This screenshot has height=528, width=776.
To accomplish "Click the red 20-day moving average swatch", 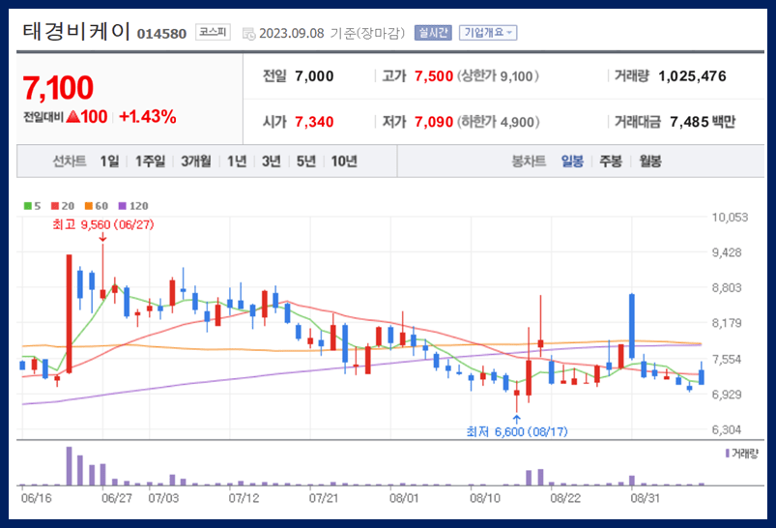I will (55, 206).
